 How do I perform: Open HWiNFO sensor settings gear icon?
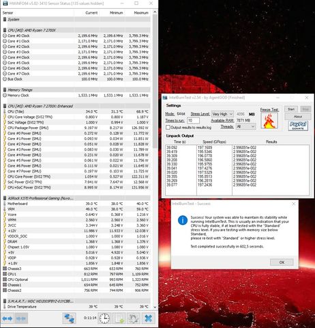[134, 318]
